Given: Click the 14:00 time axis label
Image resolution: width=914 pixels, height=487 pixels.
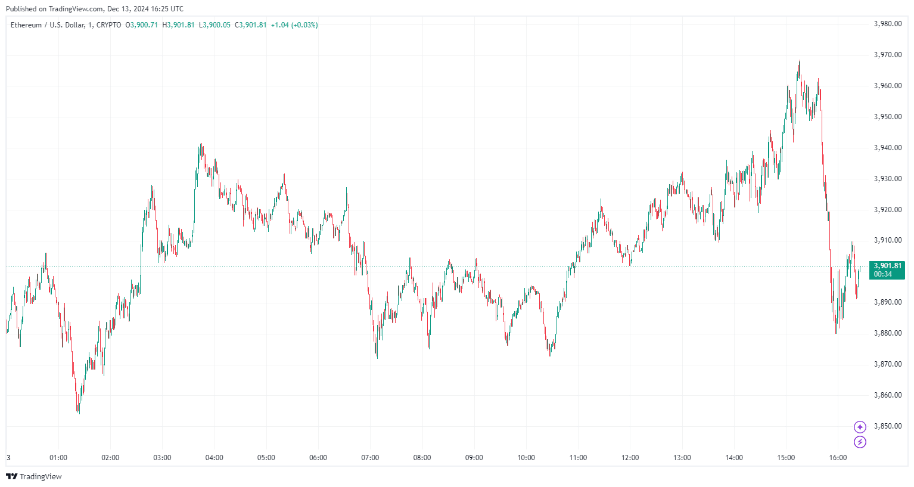Looking at the screenshot, I should pos(734,458).
